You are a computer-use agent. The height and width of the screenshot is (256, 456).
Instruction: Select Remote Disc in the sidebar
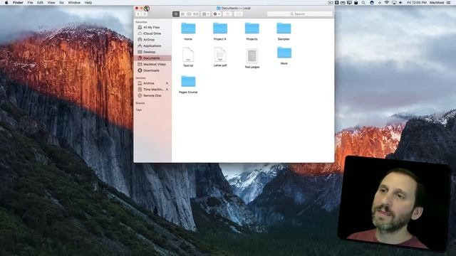coord(152,95)
